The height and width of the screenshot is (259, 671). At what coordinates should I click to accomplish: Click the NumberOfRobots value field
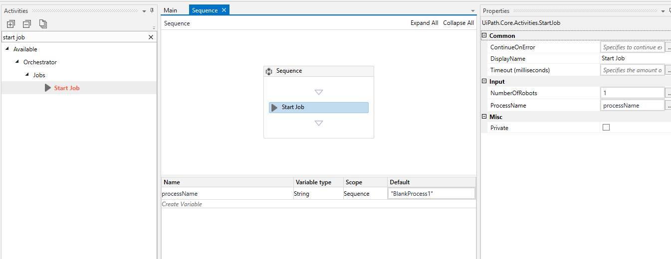632,93
